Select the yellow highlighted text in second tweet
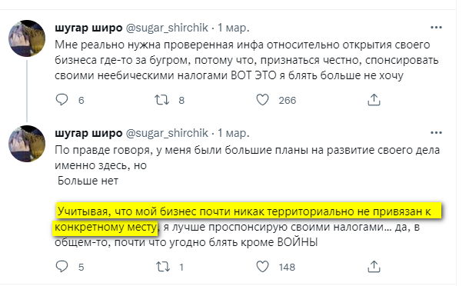This screenshot has height=286, width=469. [x=247, y=219]
